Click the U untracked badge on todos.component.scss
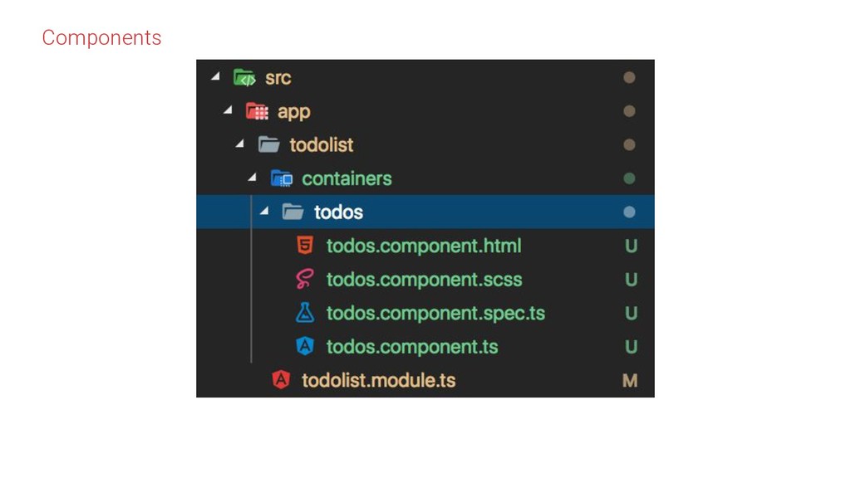This screenshot has height=478, width=851. [x=631, y=280]
